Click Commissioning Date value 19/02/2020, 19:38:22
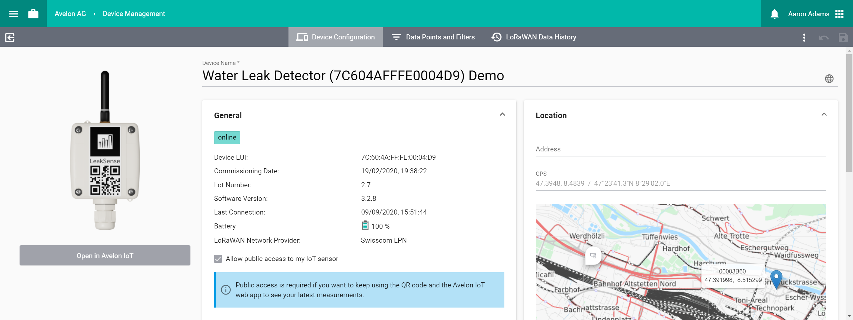 click(x=394, y=171)
